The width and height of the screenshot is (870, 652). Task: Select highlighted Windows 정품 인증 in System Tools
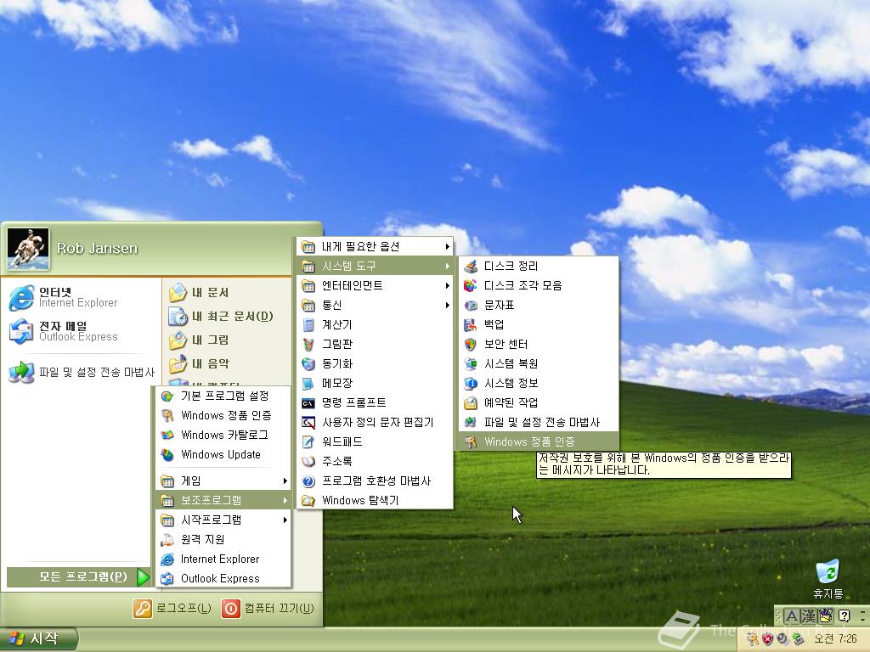click(x=538, y=441)
